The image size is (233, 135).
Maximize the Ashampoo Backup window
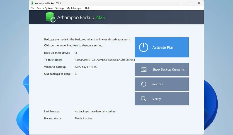pyautogui.click(x=190, y=3)
